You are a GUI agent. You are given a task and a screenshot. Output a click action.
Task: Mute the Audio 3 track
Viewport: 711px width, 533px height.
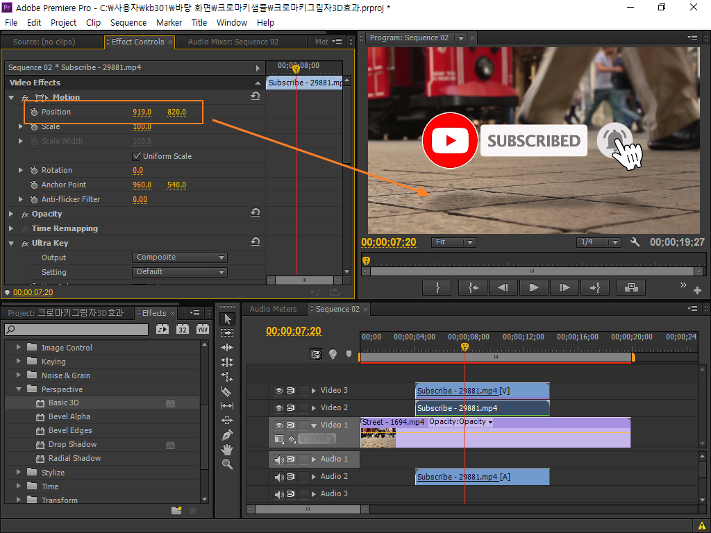[279, 494]
